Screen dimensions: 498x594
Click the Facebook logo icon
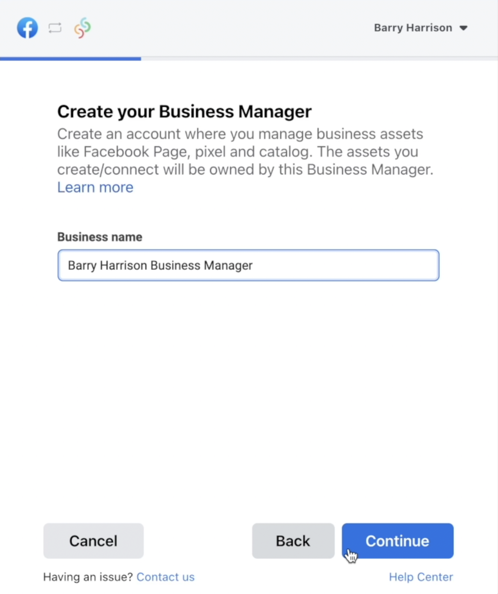click(27, 28)
